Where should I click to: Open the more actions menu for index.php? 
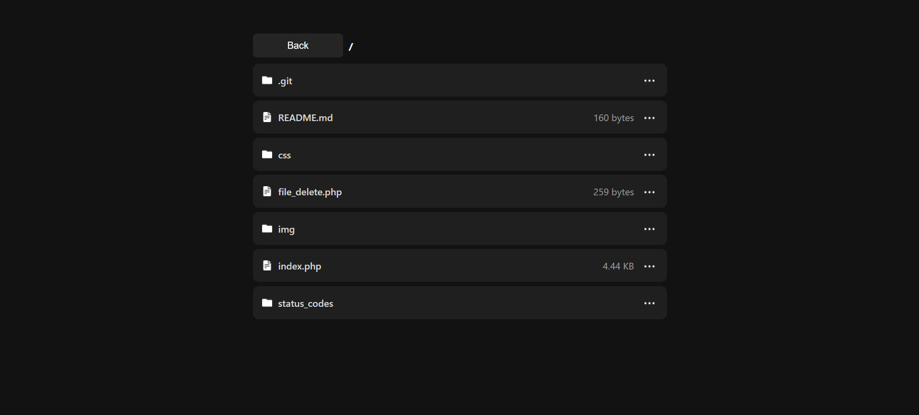(649, 266)
